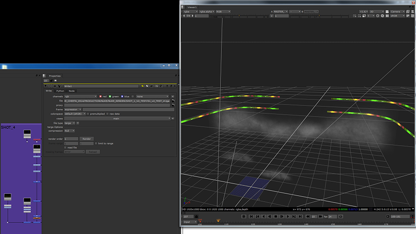Click the file browse icon beside the file path
The width and height of the screenshot is (416, 234).
pyautogui.click(x=173, y=101)
